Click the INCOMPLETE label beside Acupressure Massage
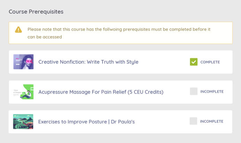The width and height of the screenshot is (241, 143). (x=212, y=92)
